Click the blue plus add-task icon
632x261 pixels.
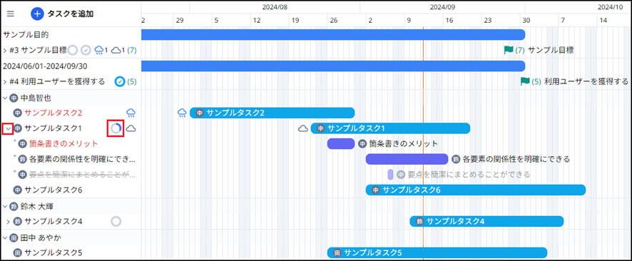point(37,14)
